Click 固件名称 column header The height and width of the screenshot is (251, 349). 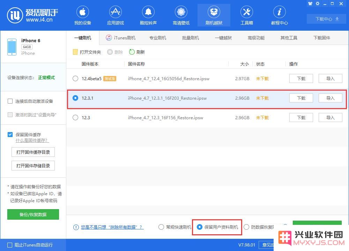(x=136, y=64)
